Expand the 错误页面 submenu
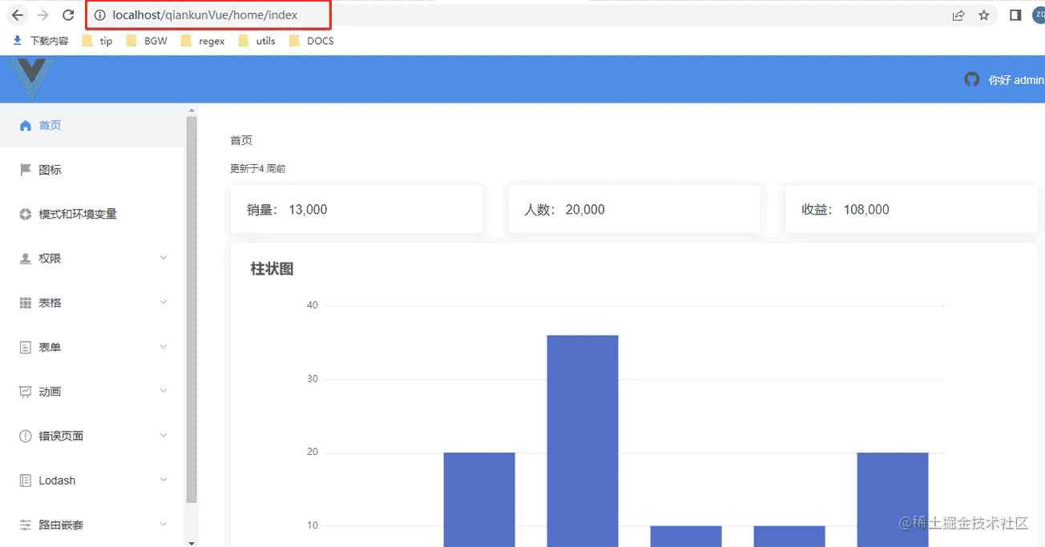Viewport: 1045px width, 547px height. pos(93,436)
